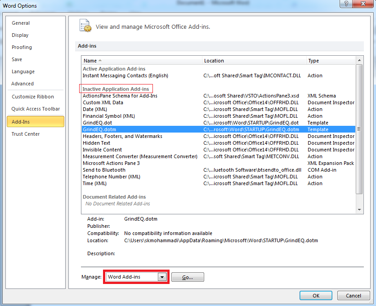Click the Name column sort arrow

100,61
